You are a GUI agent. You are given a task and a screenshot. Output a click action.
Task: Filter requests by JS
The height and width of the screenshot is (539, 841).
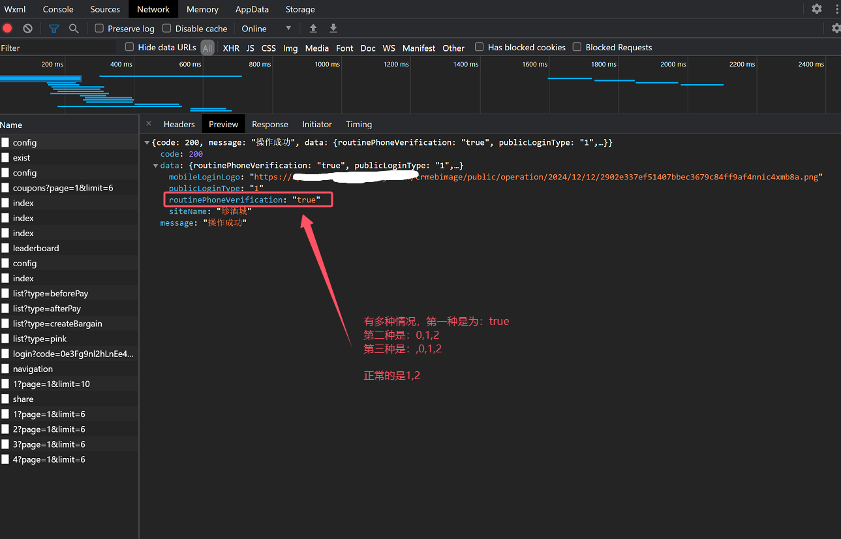tap(250, 48)
